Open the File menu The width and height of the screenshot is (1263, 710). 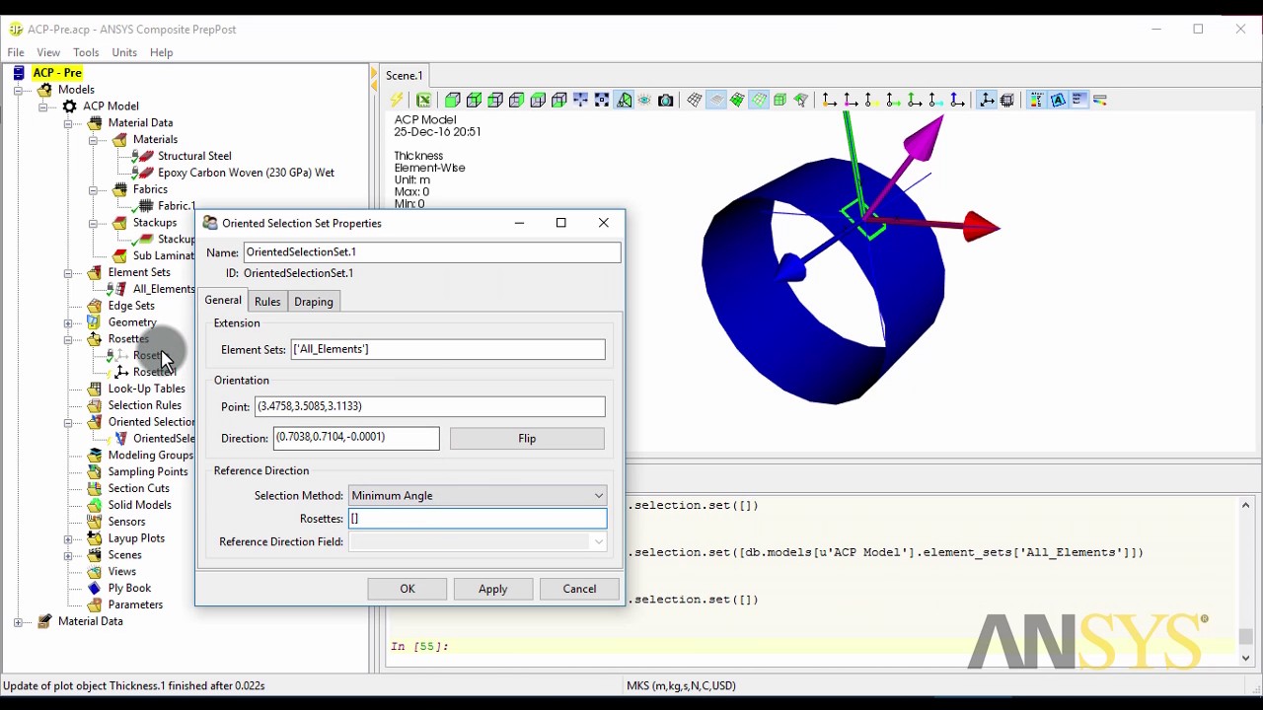16,52
